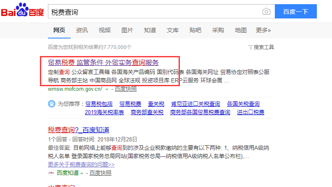
Task: Switch to the 视频 tab
Action: pos(104,30)
